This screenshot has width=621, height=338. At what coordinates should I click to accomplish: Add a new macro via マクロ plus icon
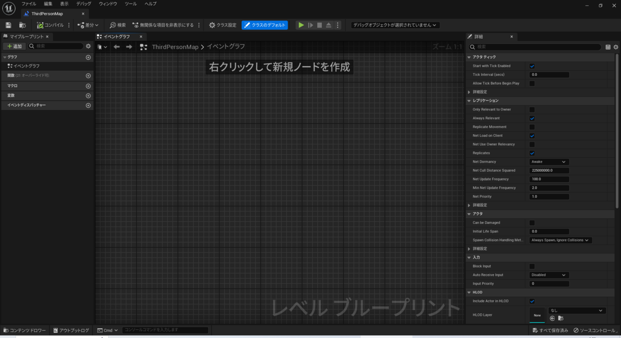(x=88, y=86)
